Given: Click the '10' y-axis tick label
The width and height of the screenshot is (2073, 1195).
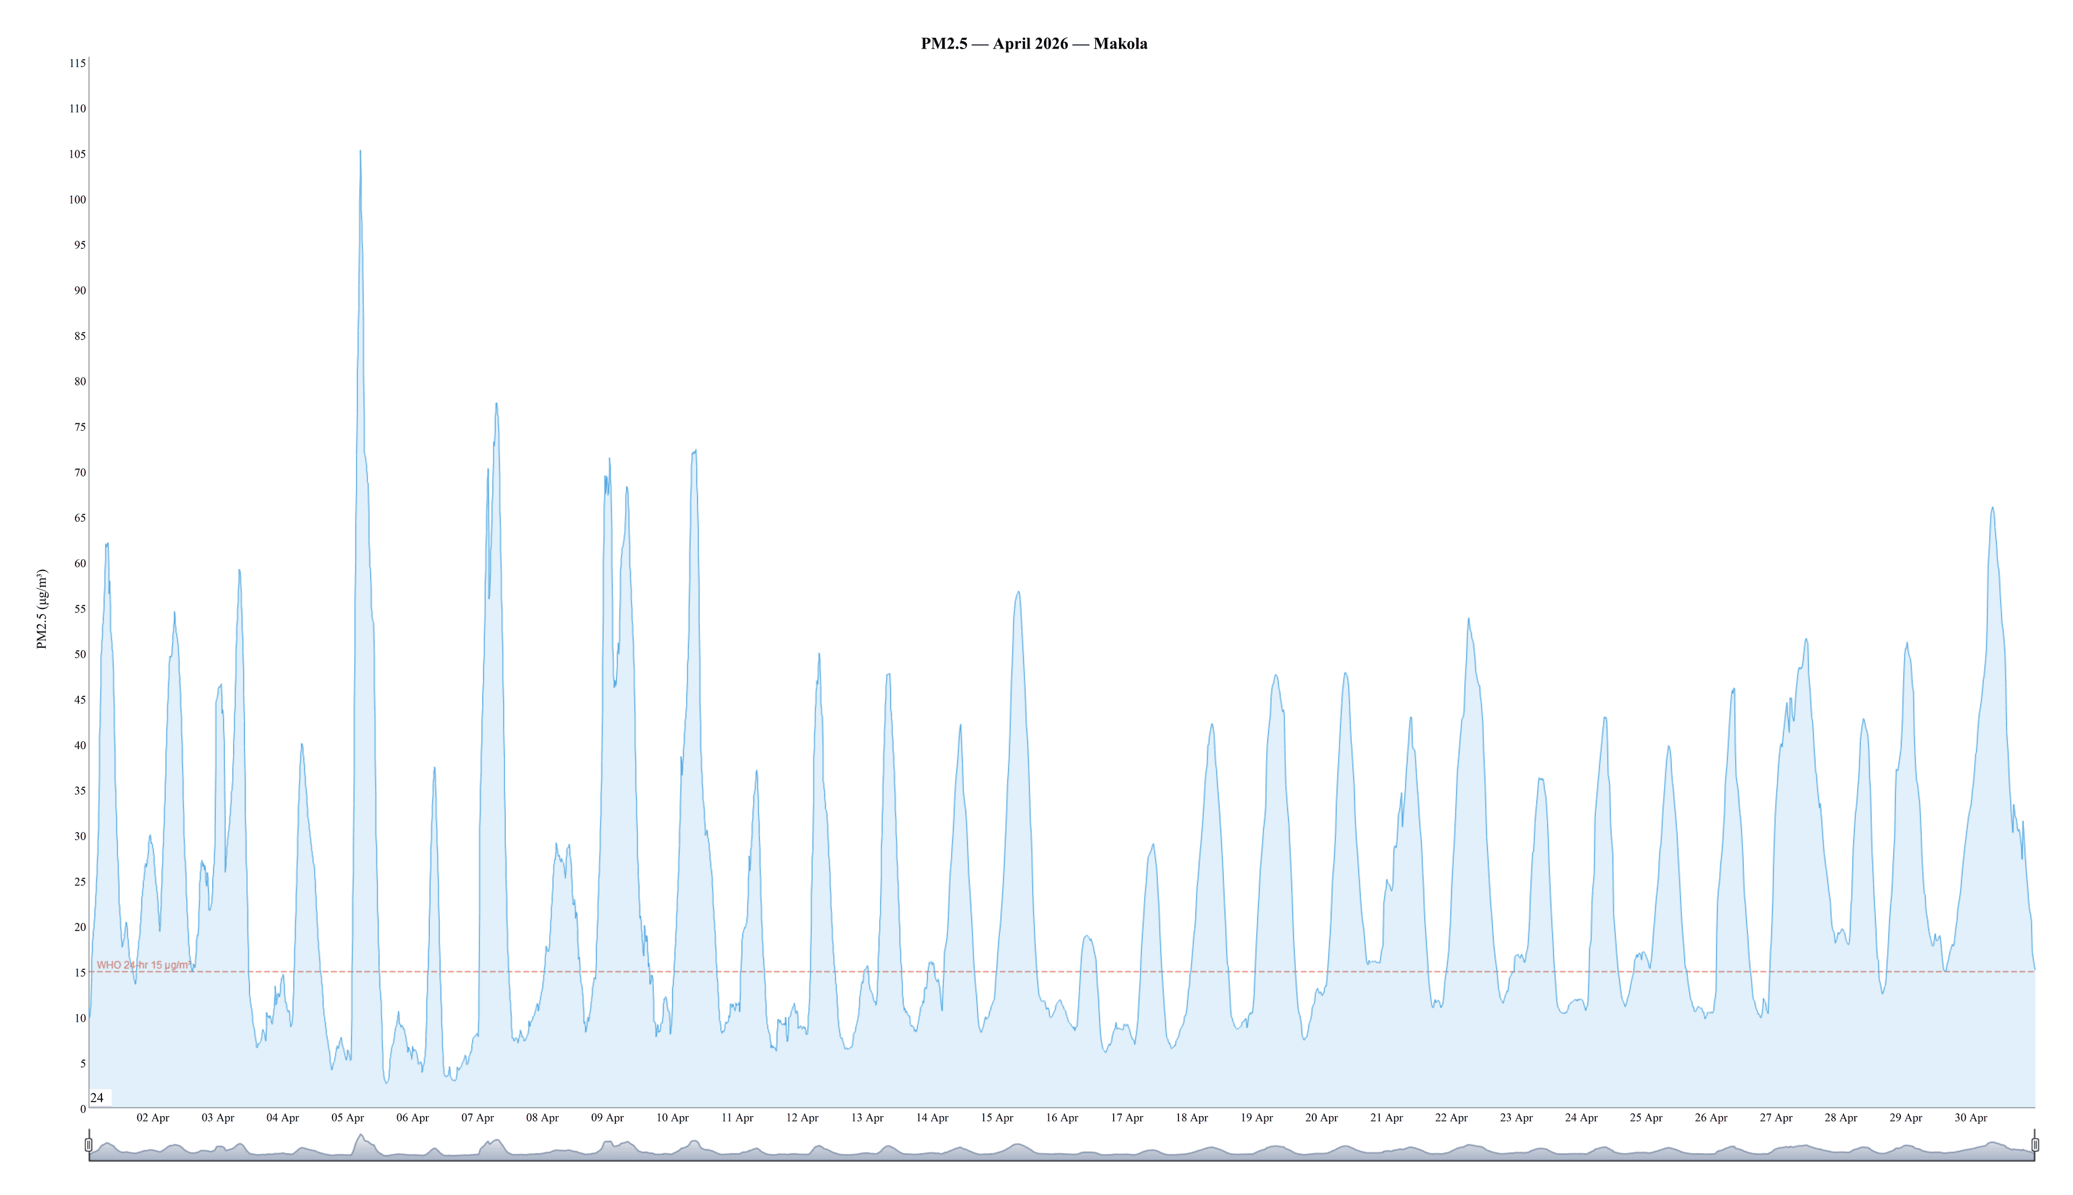Looking at the screenshot, I should (x=79, y=1019).
